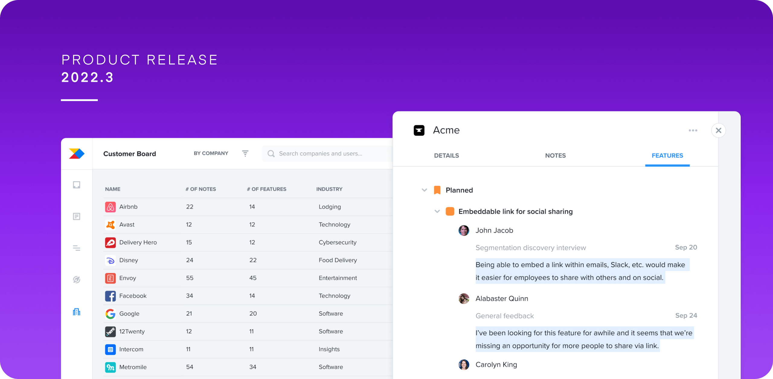Open the notes document icon in sidebar
The image size is (773, 379).
(x=77, y=216)
